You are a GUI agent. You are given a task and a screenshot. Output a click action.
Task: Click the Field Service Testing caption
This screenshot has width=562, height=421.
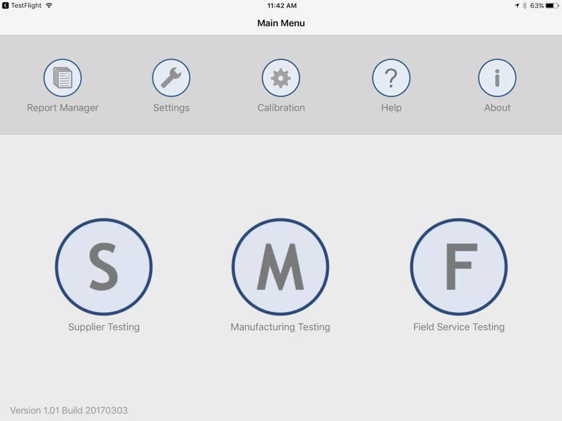coord(459,327)
